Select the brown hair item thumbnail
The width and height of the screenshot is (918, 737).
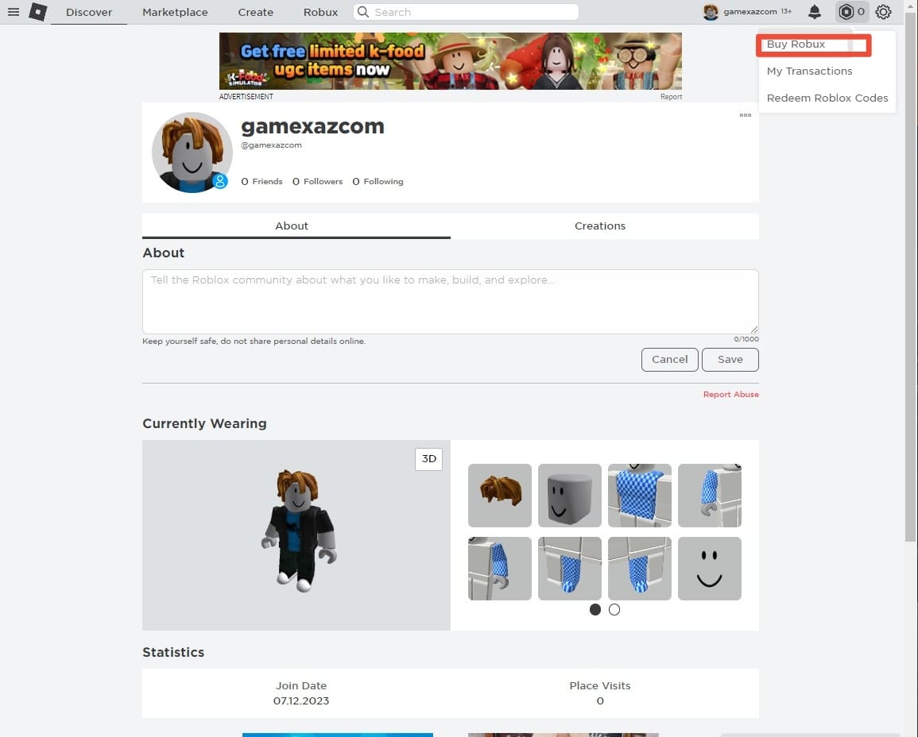tap(500, 496)
